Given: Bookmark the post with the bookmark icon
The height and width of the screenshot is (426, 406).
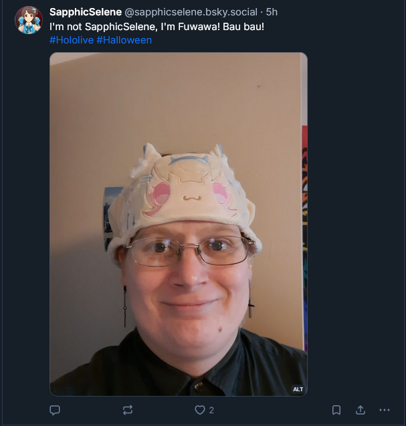Looking at the screenshot, I should click(336, 410).
